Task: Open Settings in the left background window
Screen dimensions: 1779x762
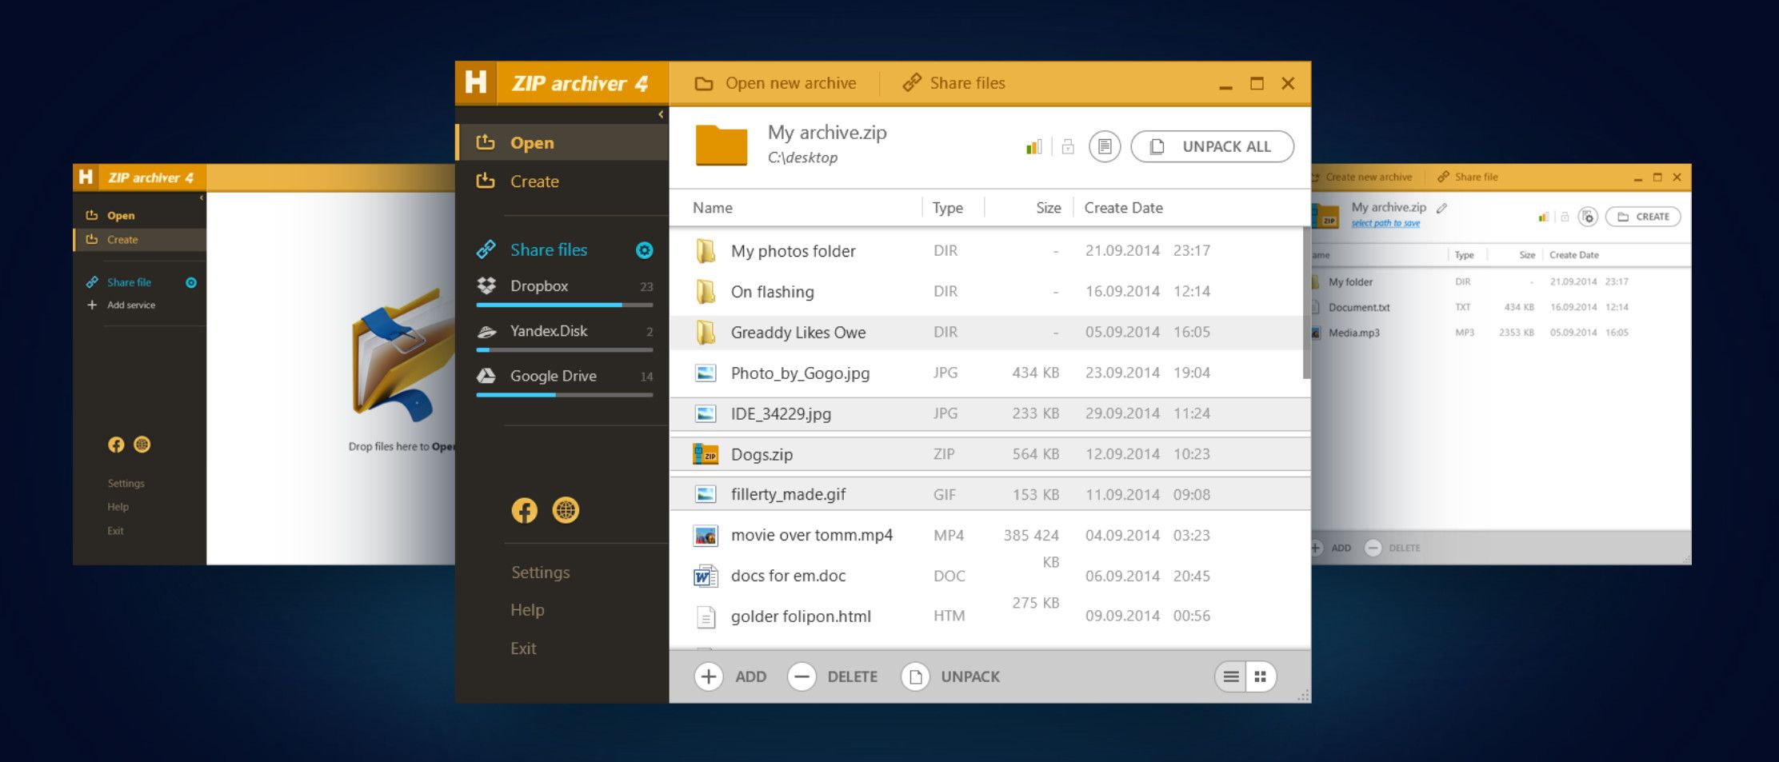Action: point(126,483)
